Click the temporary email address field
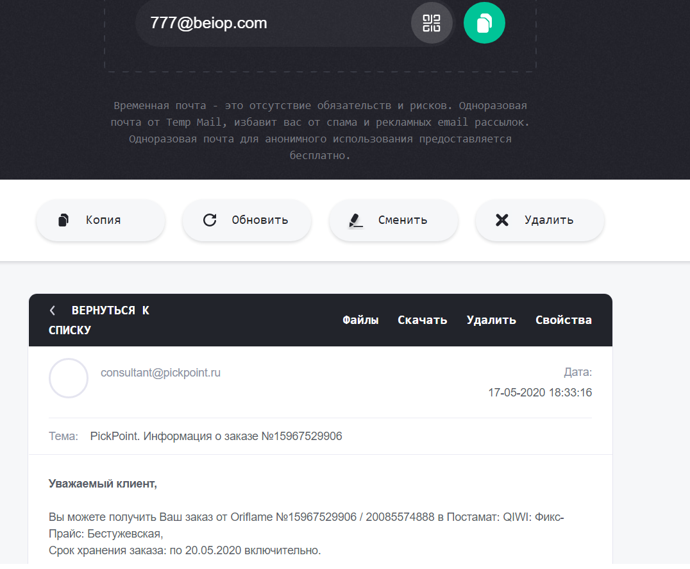 point(273,23)
